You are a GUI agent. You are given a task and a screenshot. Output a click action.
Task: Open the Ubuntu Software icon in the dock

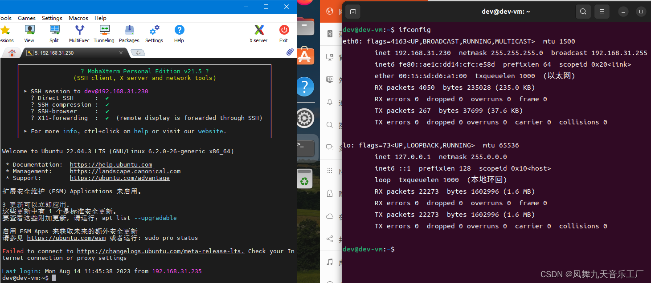305,56
